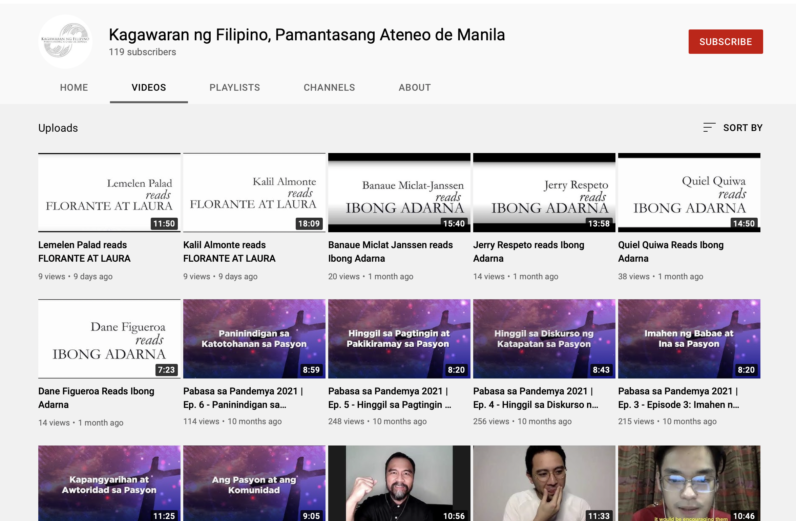Image resolution: width=796 pixels, height=521 pixels.
Task: Open the channel title link
Action: [x=307, y=34]
